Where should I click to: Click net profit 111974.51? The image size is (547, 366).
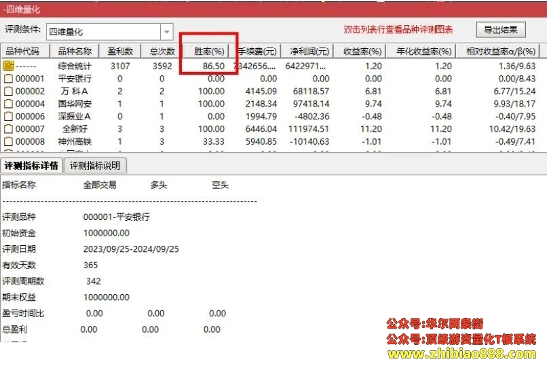pyautogui.click(x=309, y=129)
